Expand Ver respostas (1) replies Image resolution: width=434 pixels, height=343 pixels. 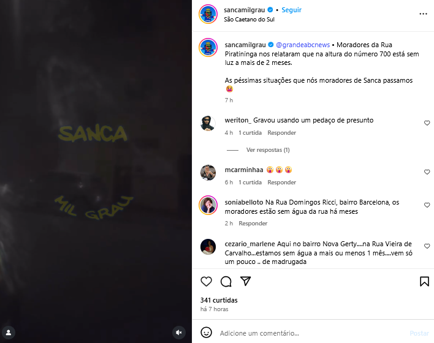point(268,150)
